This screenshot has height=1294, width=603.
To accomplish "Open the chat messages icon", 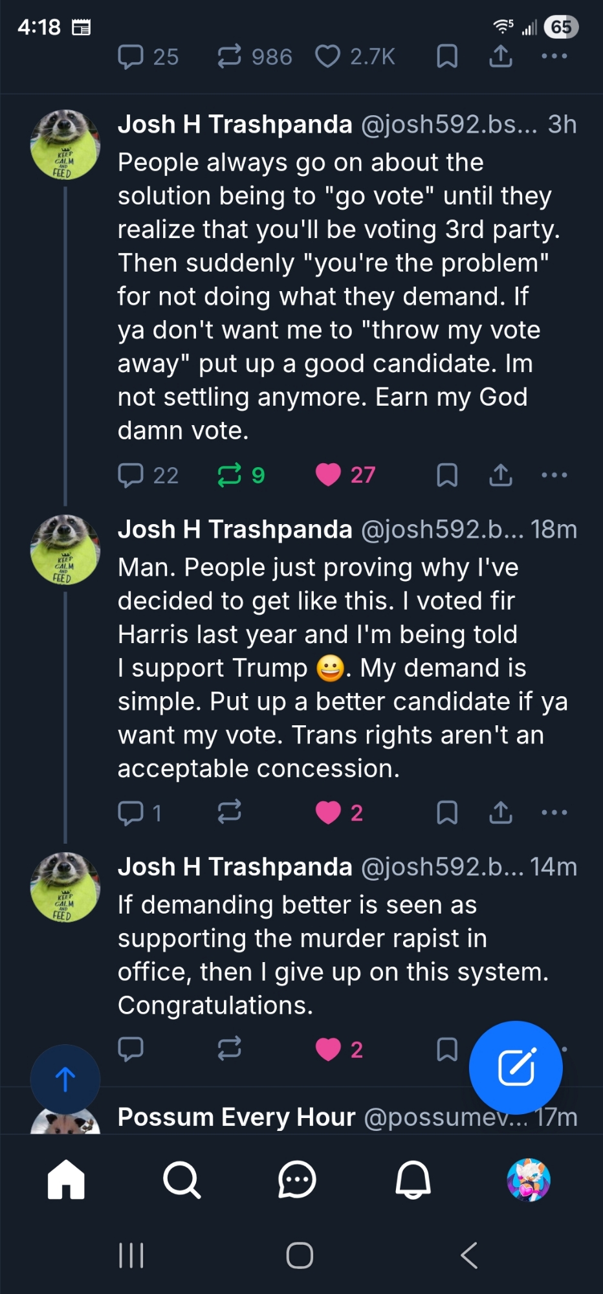I will point(297,1180).
